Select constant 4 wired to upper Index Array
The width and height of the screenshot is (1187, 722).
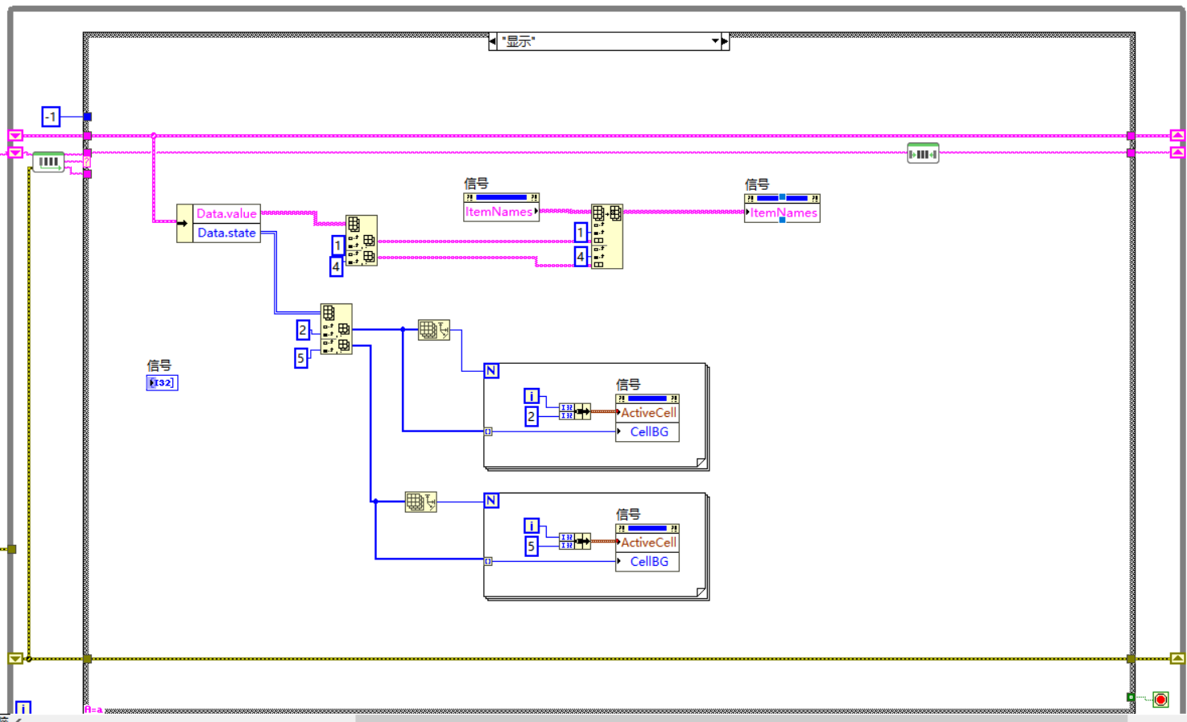(x=336, y=266)
